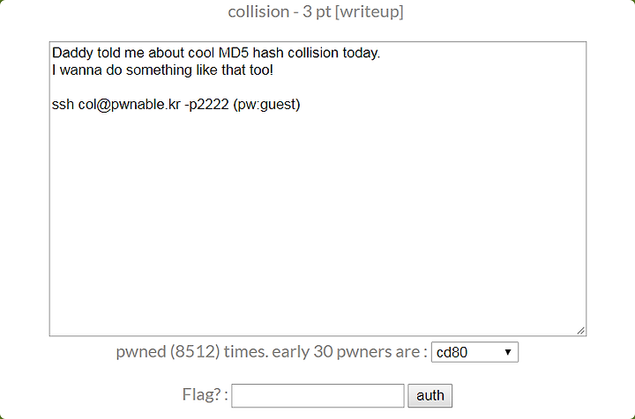Click the 'collision - 3 pt' title text

(x=280, y=11)
